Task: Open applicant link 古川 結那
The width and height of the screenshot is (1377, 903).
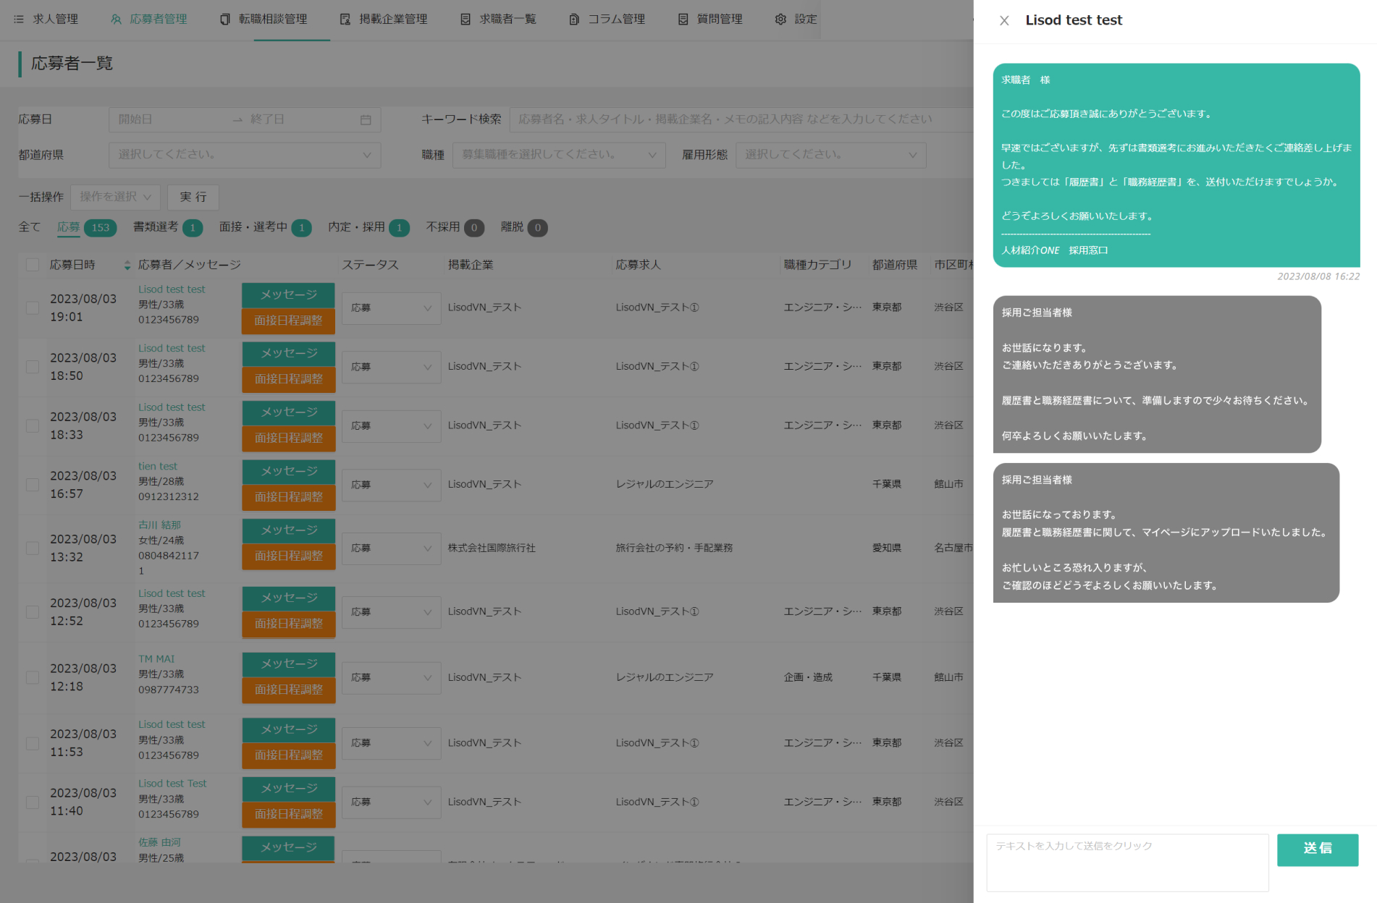Action: coord(160,525)
